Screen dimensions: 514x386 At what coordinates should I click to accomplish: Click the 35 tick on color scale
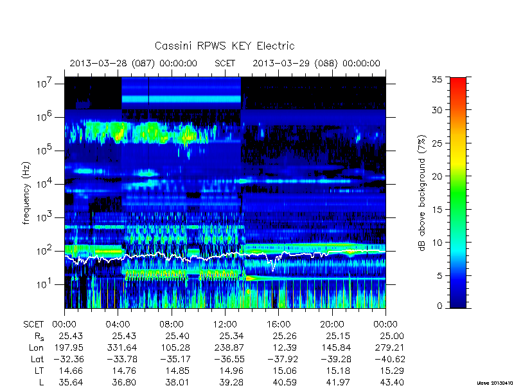pyautogui.click(x=437, y=80)
